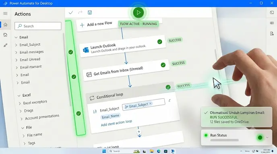Expand the Email_Subject tree item

(16, 45)
